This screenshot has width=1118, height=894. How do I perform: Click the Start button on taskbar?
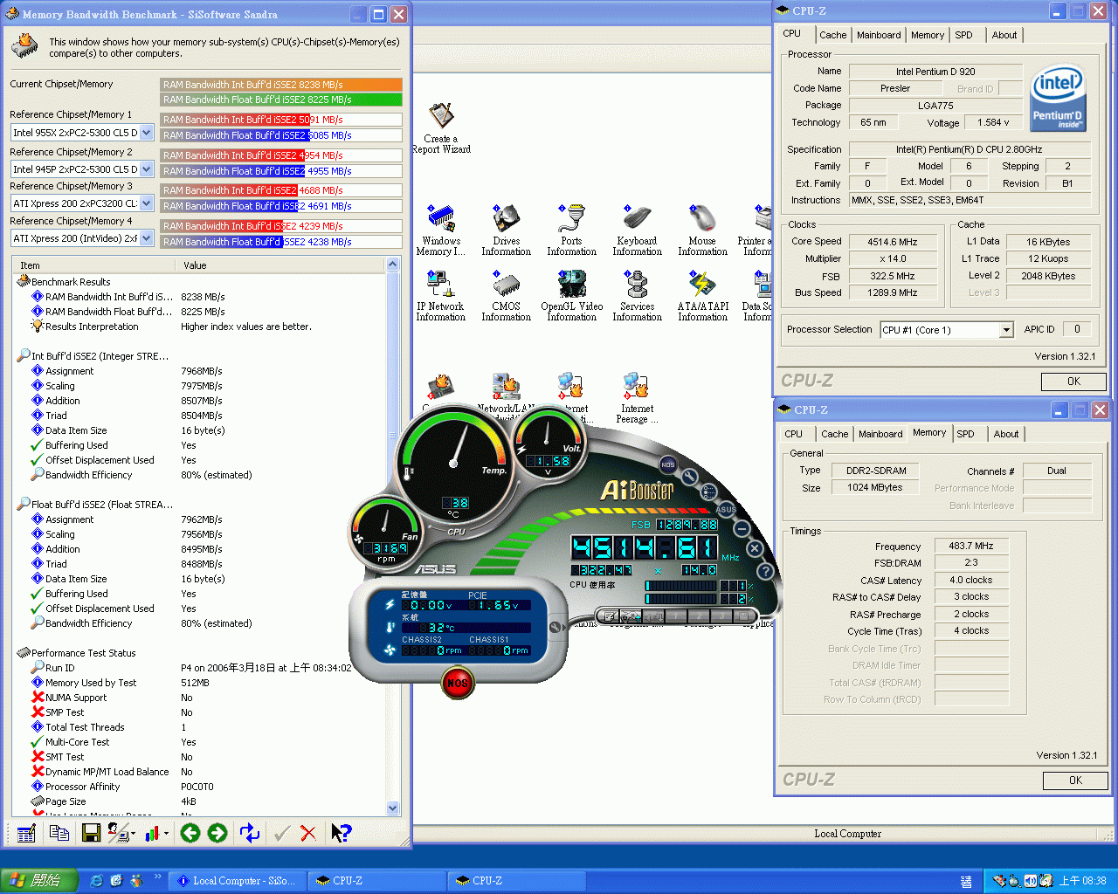tap(39, 881)
